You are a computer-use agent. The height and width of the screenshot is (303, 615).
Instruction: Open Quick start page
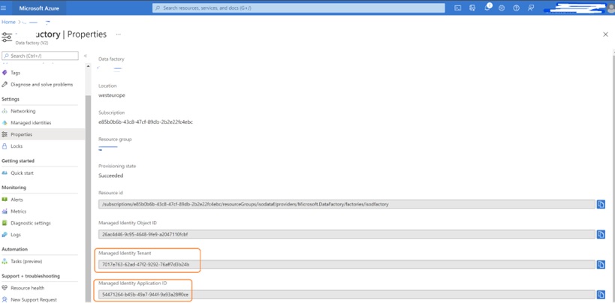point(22,172)
